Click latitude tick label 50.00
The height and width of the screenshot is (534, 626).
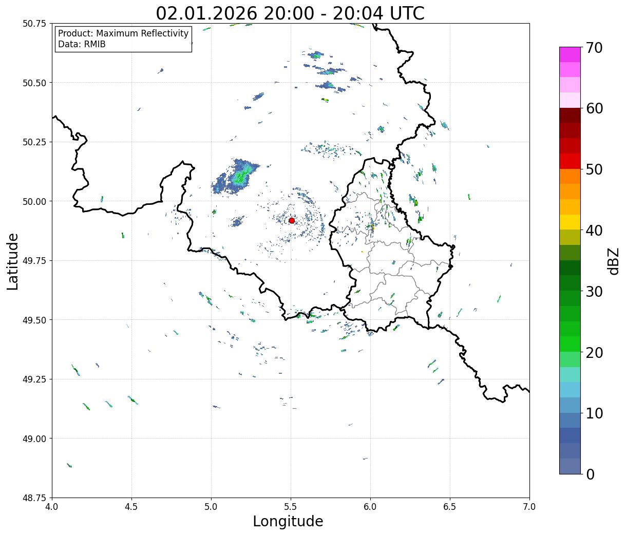tap(34, 201)
